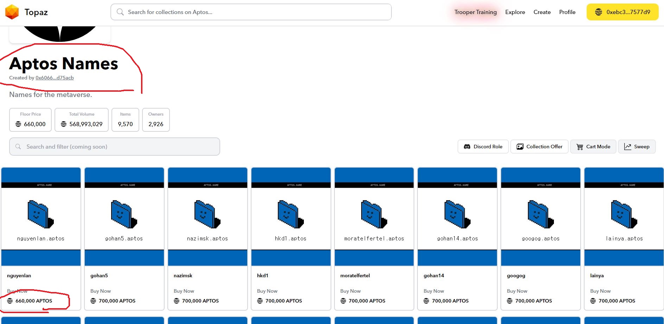Screen dimensions: 664x324
Task: Open the gohan5.aptos NFT image
Action: pyautogui.click(x=124, y=217)
